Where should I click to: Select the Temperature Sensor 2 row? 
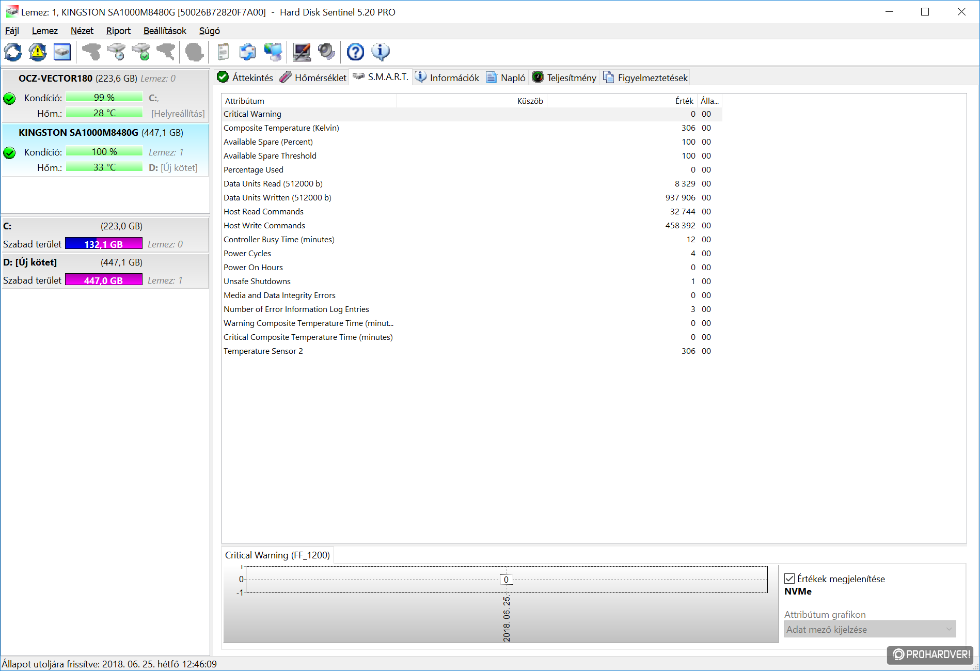coord(472,351)
